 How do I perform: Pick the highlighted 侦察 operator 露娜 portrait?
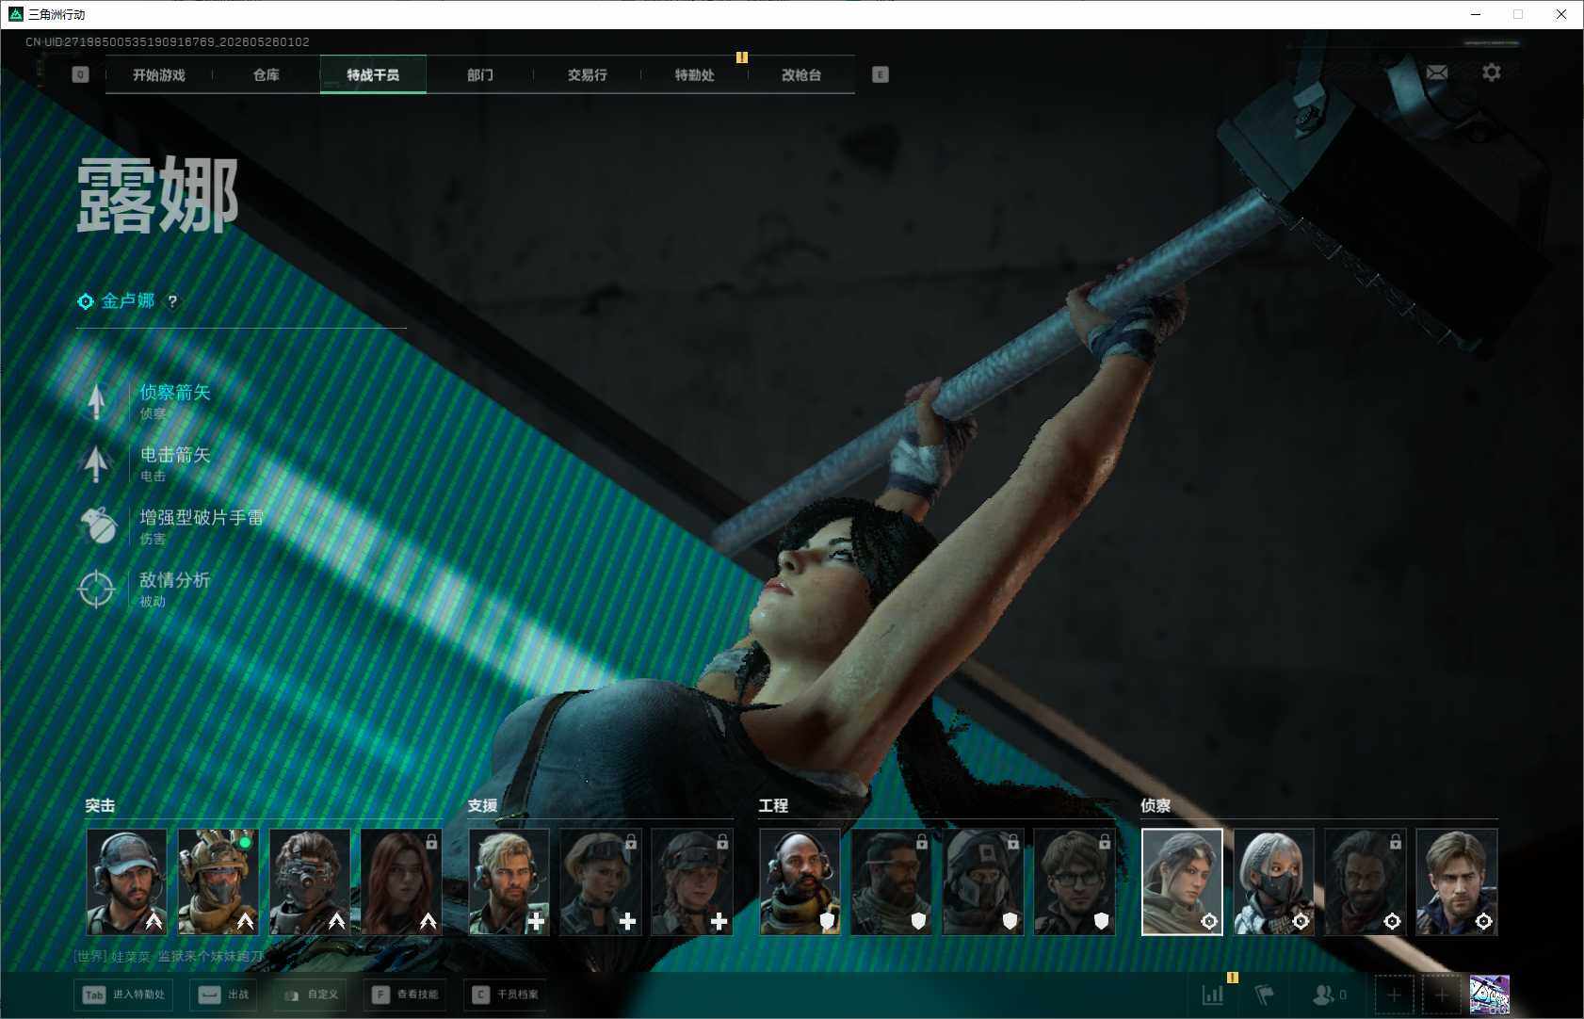point(1182,882)
